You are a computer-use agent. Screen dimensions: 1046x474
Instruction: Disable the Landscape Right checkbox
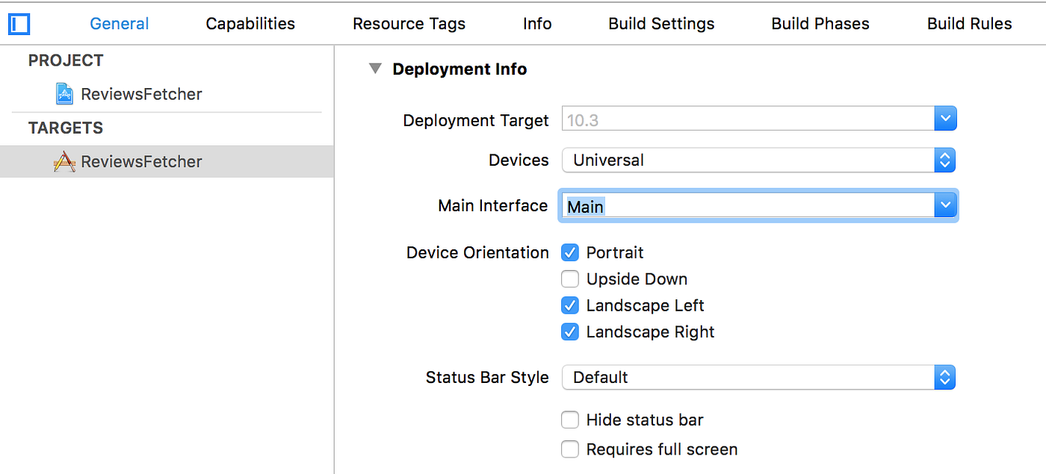tap(570, 332)
